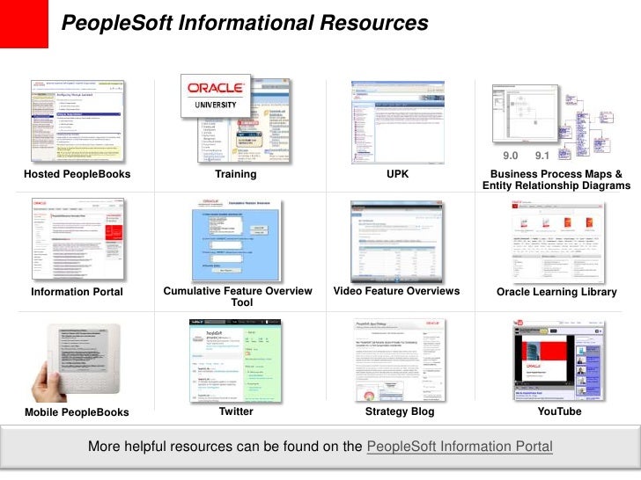Image resolution: width=641 pixels, height=480 pixels.
Task: Click the Information Portal caption
Action: tap(77, 292)
